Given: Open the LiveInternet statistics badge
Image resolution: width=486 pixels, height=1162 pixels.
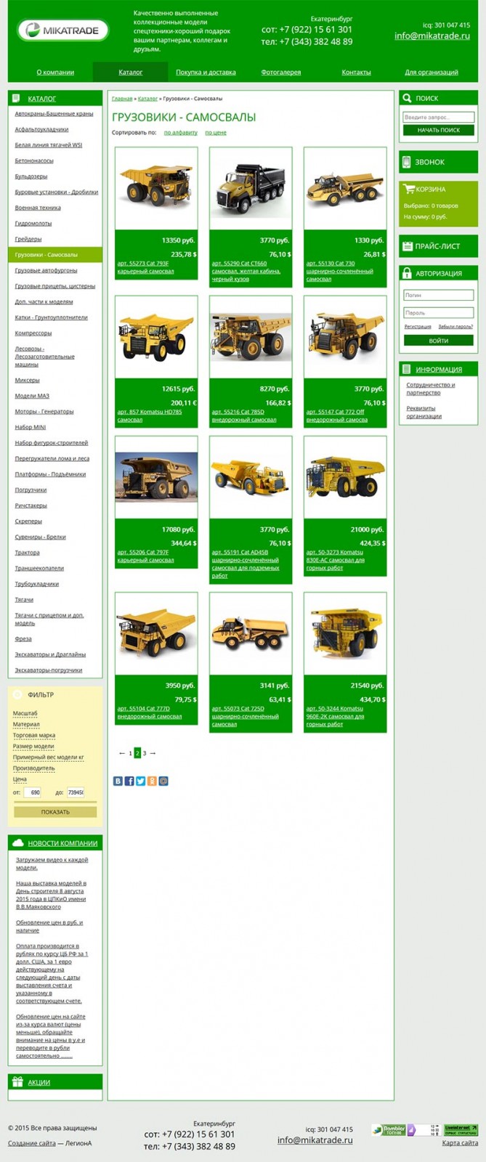Looking at the screenshot, I should 461,1130.
